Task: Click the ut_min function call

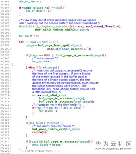Action: pos(40,27)
